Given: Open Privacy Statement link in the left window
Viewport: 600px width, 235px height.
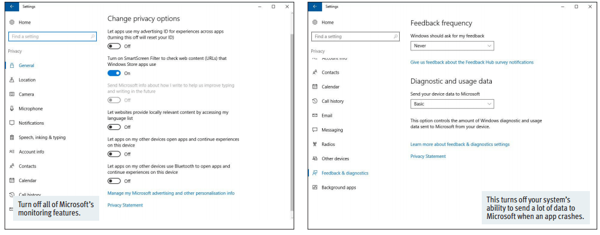Looking at the screenshot, I should coord(125,205).
